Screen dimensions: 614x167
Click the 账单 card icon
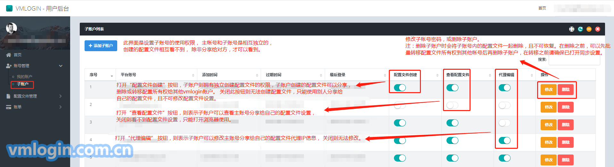pos(9,107)
